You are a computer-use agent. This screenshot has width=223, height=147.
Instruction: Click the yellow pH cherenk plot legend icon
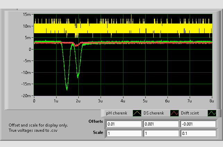tap(137, 113)
